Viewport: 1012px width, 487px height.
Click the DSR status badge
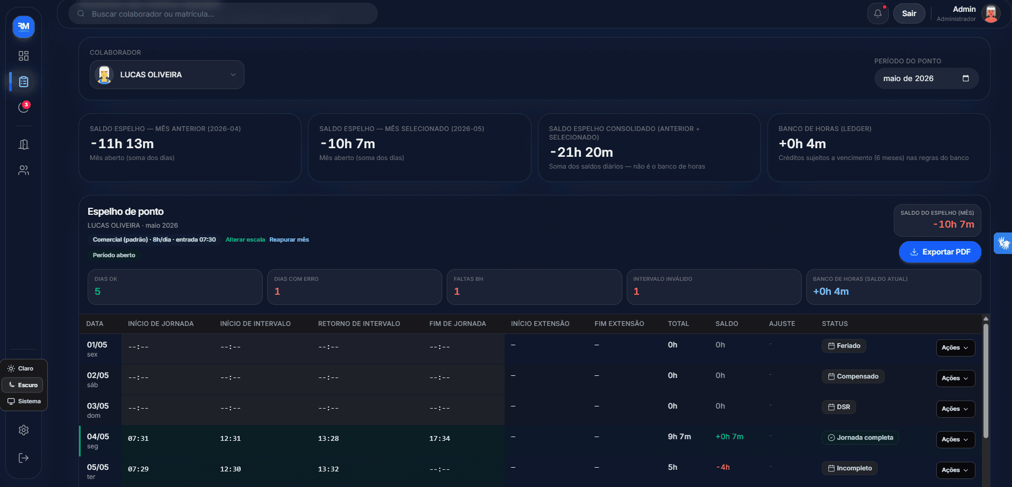[839, 407]
